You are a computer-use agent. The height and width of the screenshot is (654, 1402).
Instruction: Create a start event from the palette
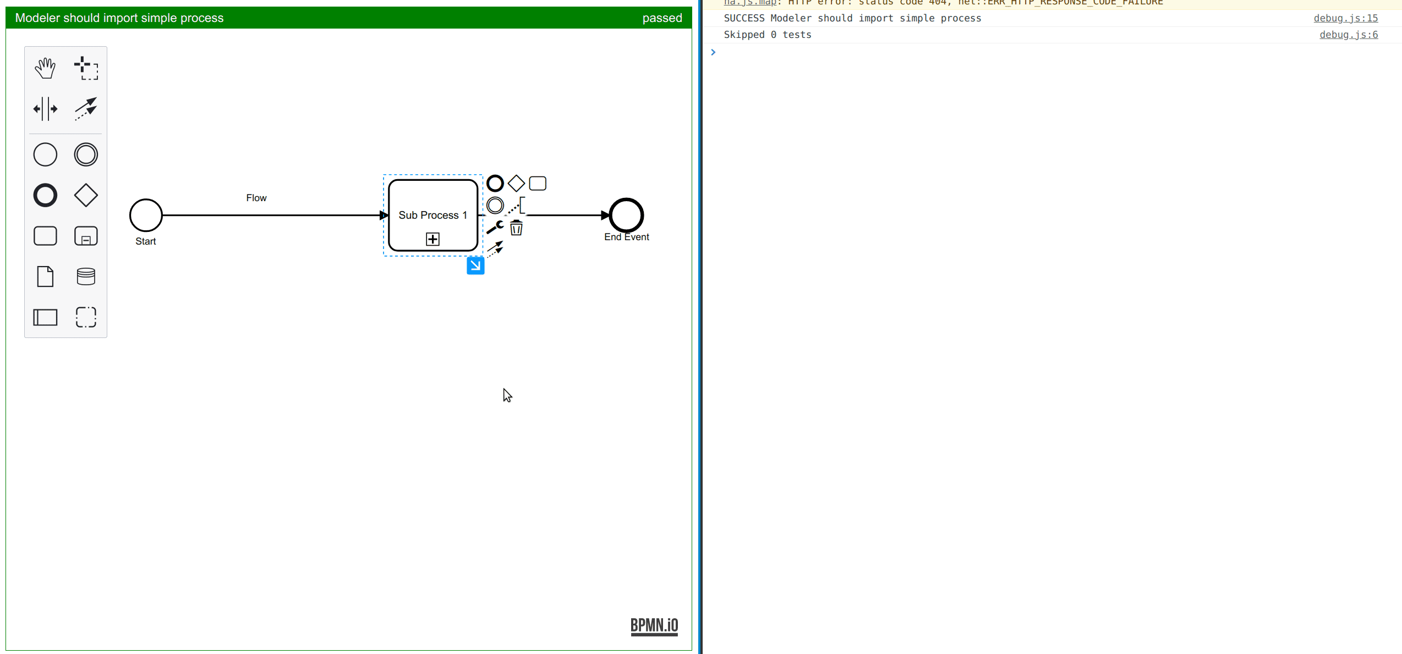click(45, 154)
